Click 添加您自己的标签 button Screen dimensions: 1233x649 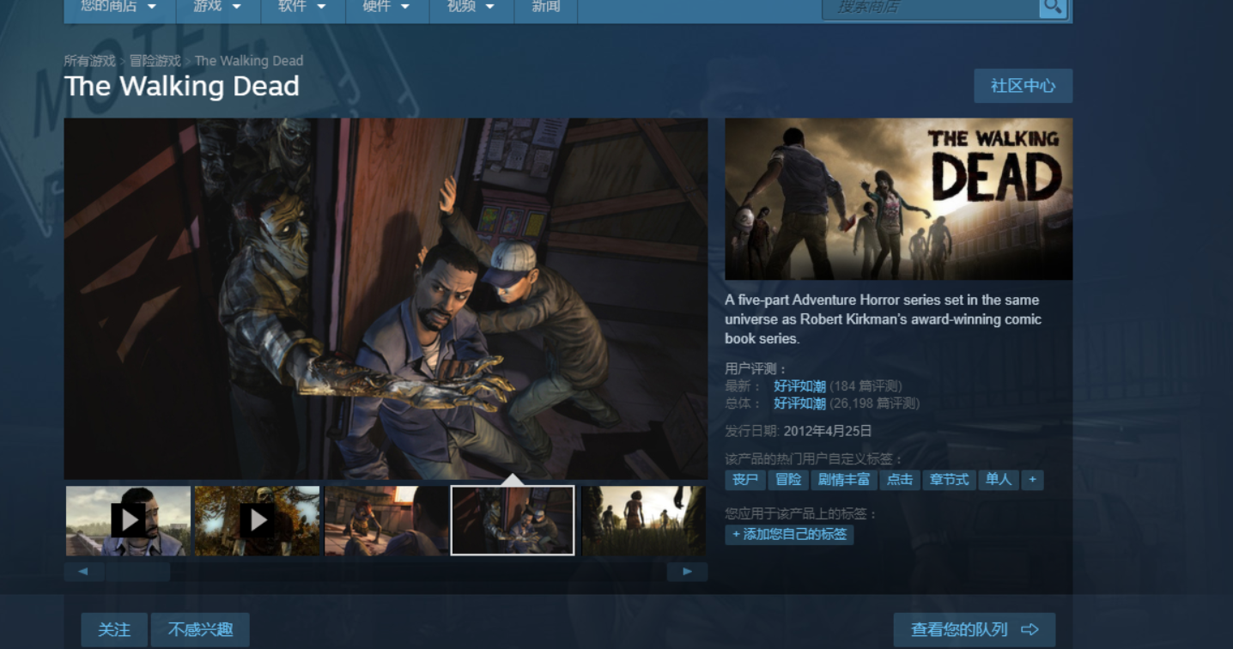click(789, 534)
